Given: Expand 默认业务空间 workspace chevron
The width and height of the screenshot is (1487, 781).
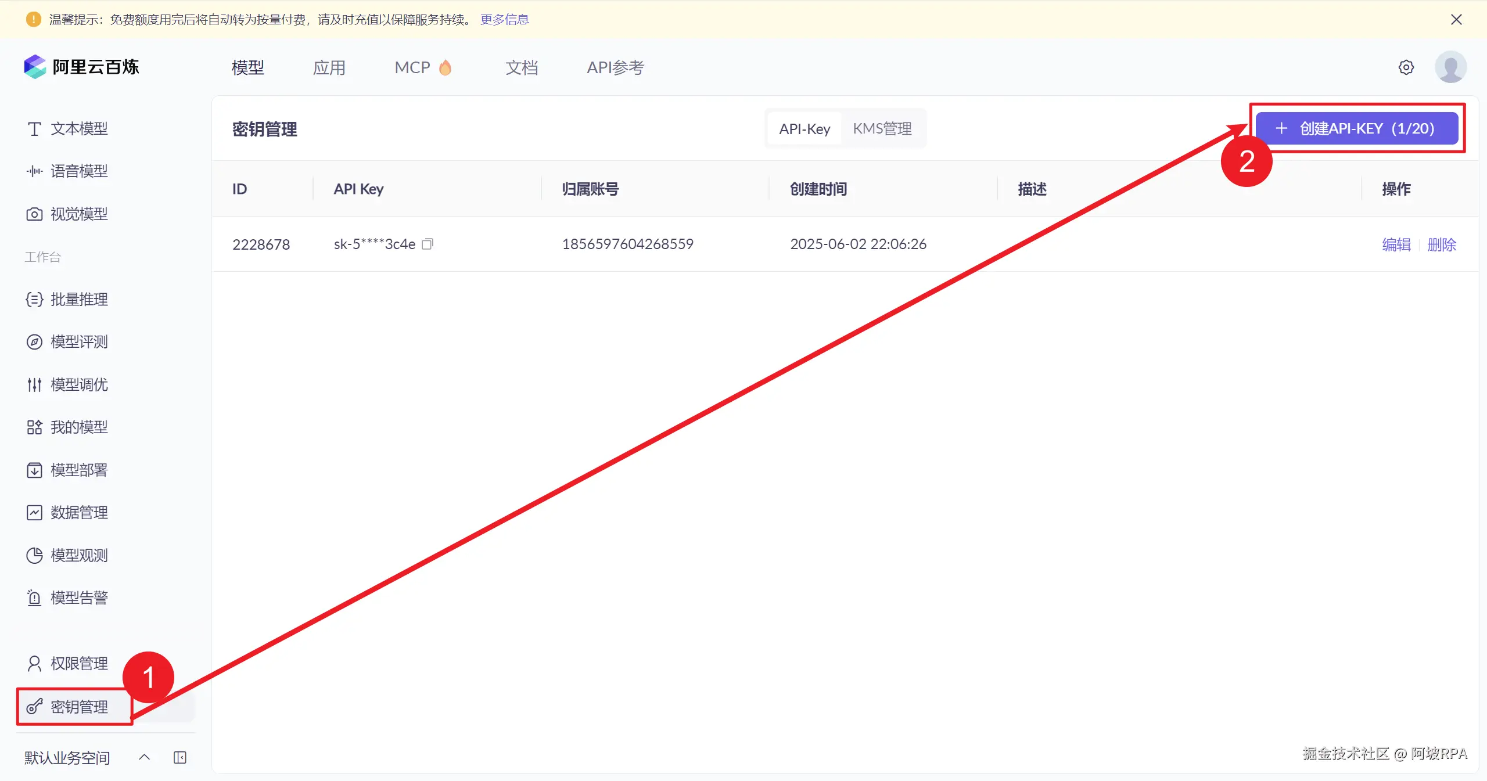Looking at the screenshot, I should click(145, 757).
